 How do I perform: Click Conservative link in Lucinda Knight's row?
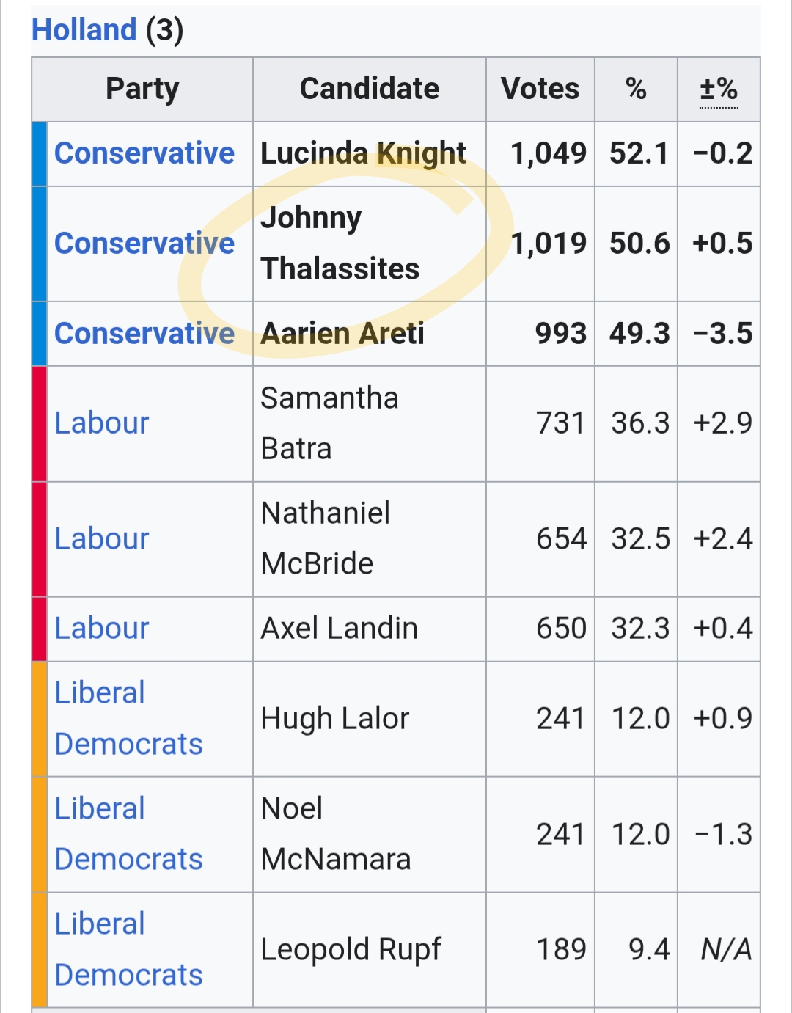144,153
